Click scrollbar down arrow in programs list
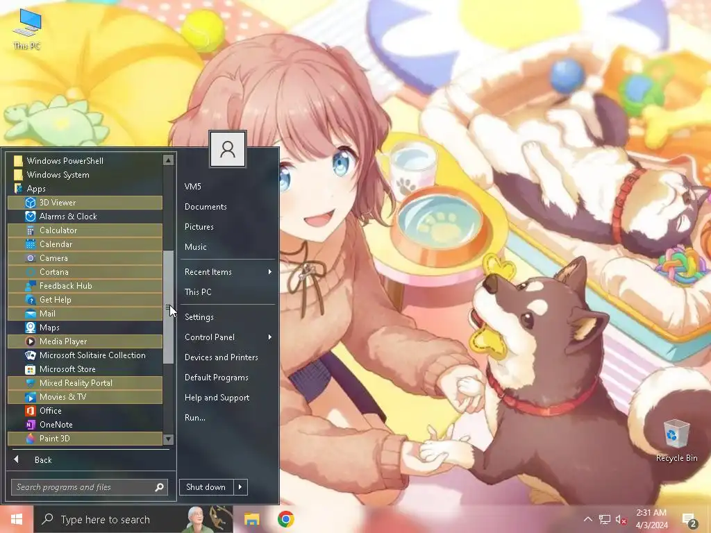Viewport: 711px width, 533px height. point(168,439)
